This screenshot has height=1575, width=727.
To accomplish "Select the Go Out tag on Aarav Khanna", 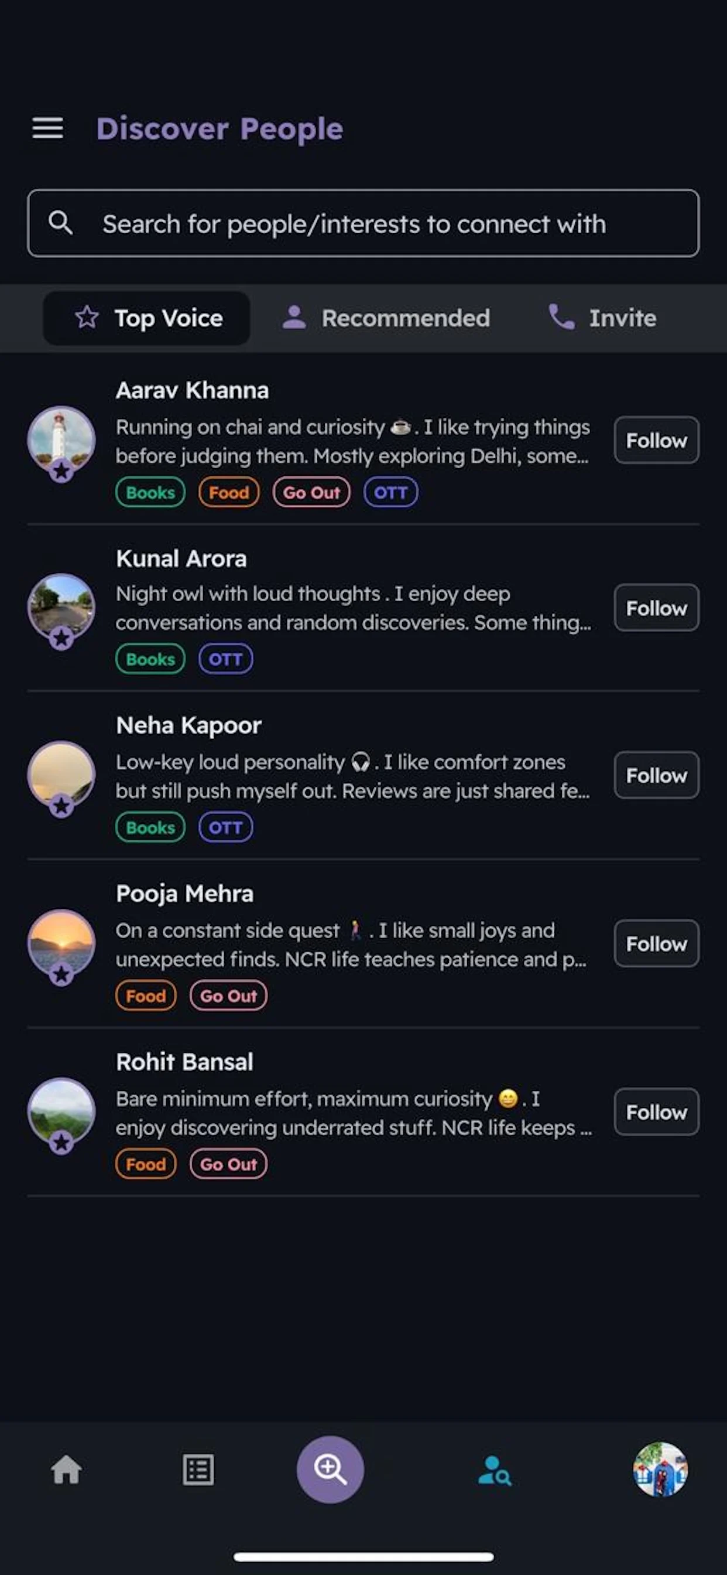I will tap(311, 492).
